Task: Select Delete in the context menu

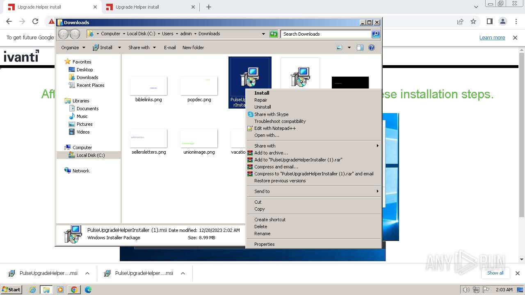Action: pyautogui.click(x=260, y=227)
